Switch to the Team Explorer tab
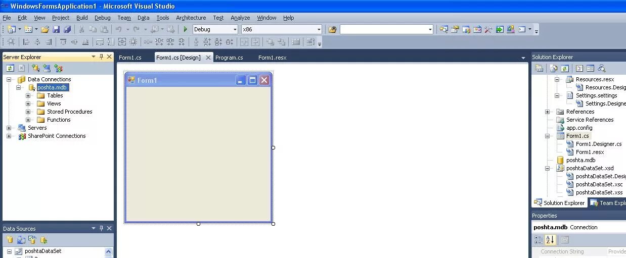 pos(608,203)
